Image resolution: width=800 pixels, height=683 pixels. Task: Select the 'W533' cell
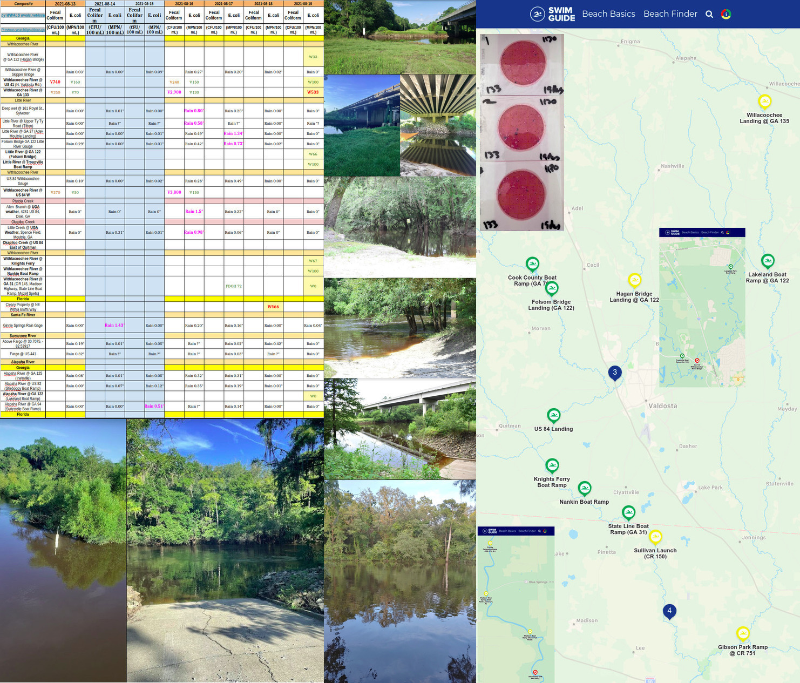click(x=313, y=92)
